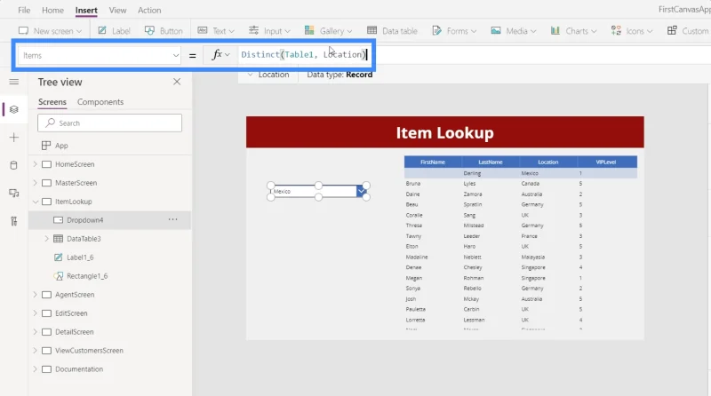Click the 'Pauletta' table cell

(x=415, y=309)
